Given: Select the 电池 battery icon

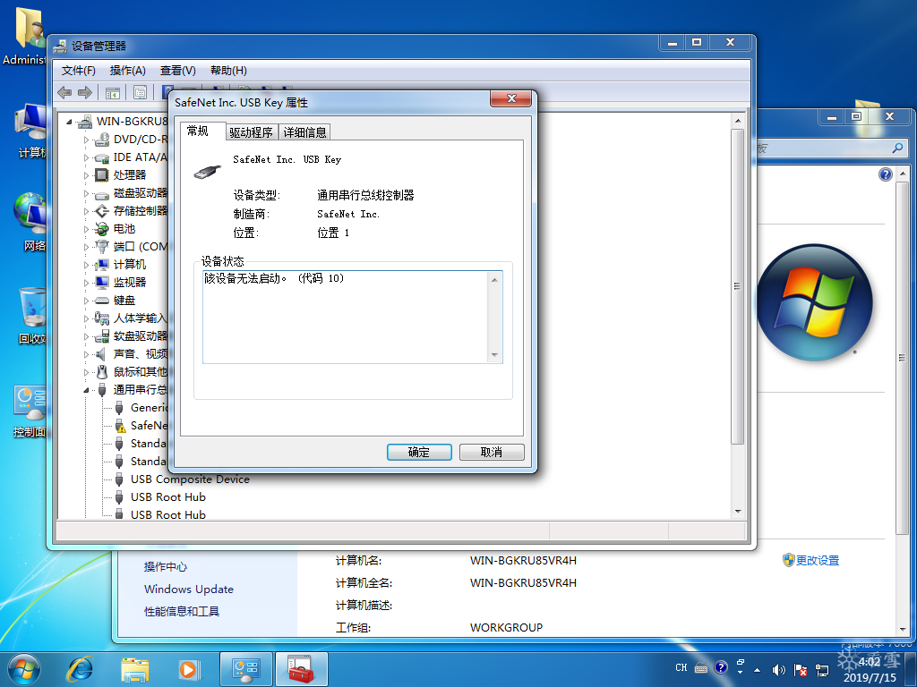Looking at the screenshot, I should tap(102, 229).
